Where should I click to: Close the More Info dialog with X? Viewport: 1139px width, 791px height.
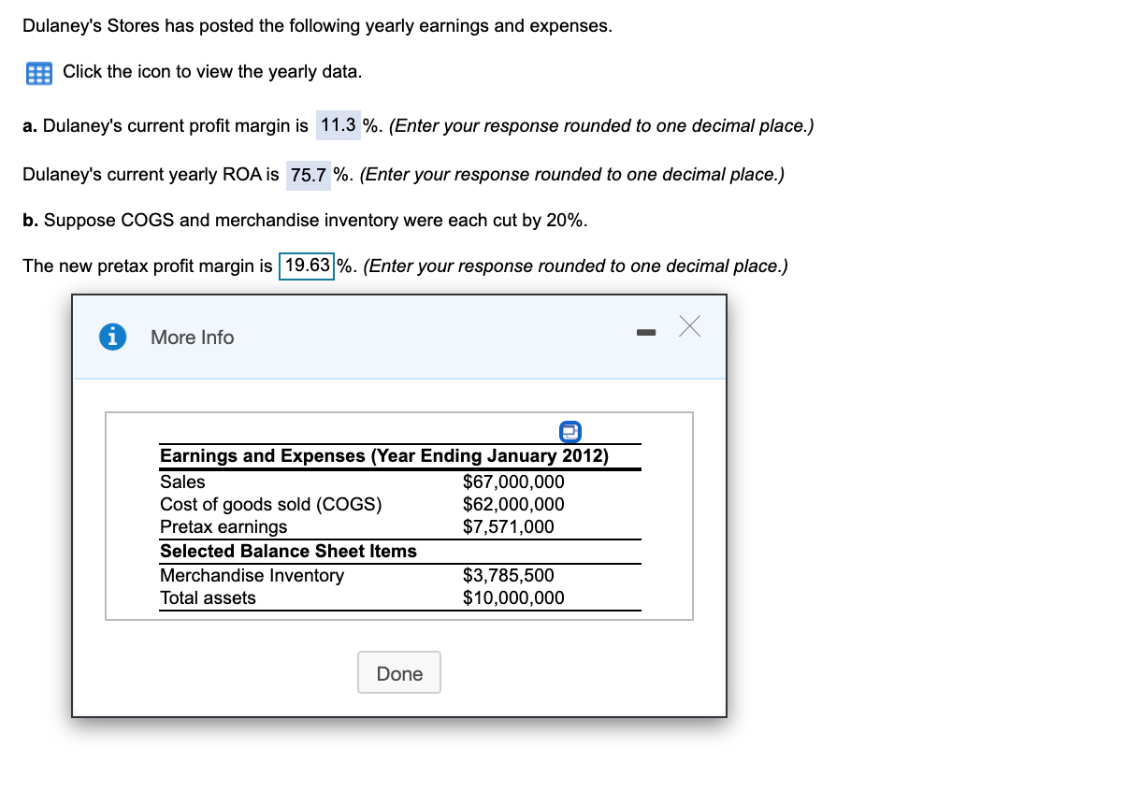(x=689, y=326)
